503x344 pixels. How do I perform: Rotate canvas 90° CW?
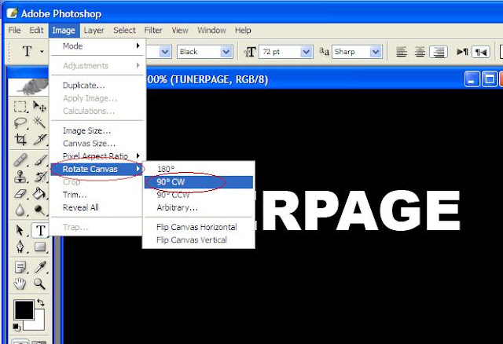(199, 182)
